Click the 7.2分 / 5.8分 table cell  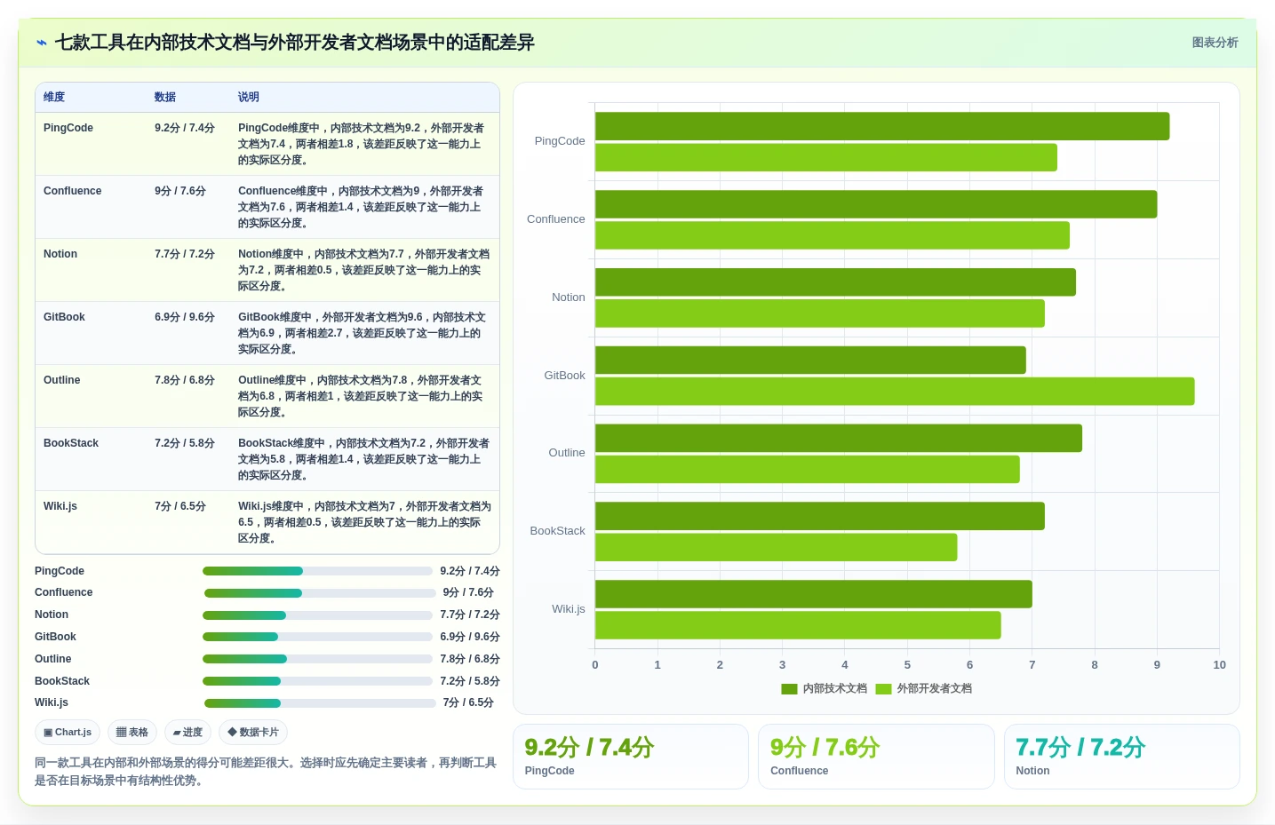point(185,443)
